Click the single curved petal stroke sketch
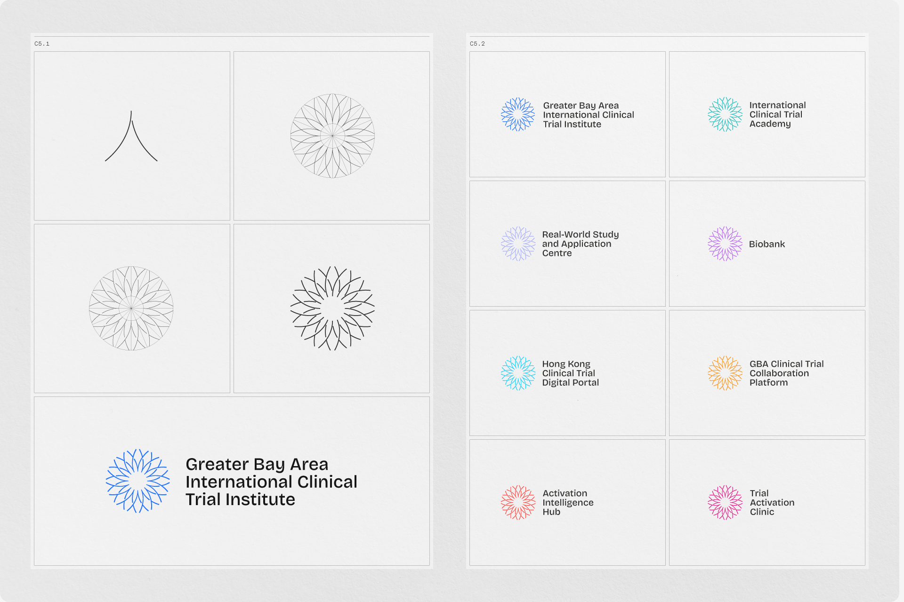Viewport: 904px width, 602px height. click(131, 136)
